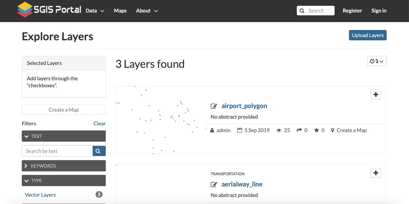The width and height of the screenshot is (409, 204).
Task: Click the Selected Layers panel header
Action: [64, 63]
